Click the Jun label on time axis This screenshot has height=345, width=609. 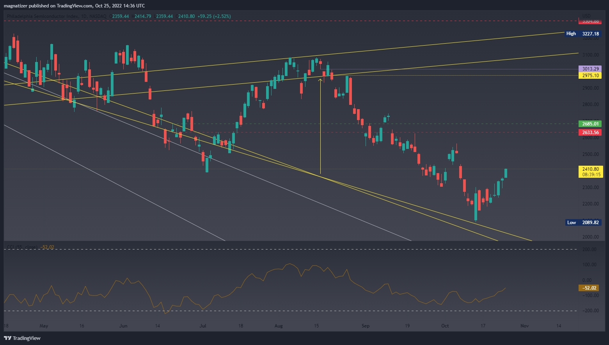(x=123, y=326)
